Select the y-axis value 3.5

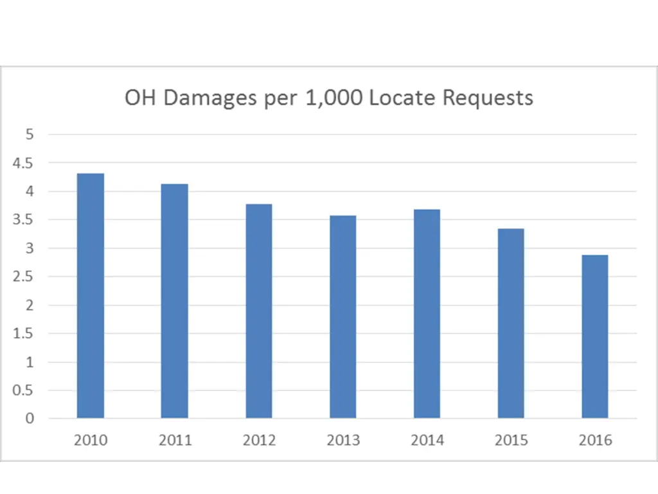tap(24, 220)
